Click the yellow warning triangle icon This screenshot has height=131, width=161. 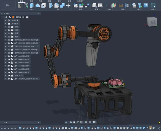click(x=159, y=123)
